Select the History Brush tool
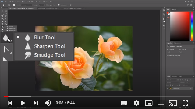The height and width of the screenshot is (109, 195). (x=6, y=21)
